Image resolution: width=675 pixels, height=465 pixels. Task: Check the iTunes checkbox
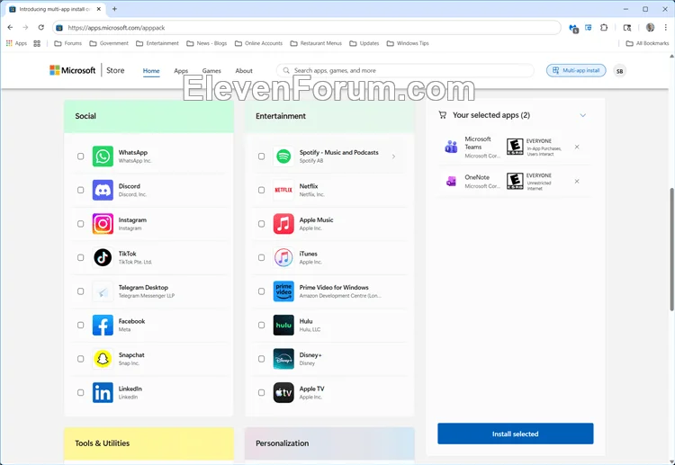tap(261, 257)
